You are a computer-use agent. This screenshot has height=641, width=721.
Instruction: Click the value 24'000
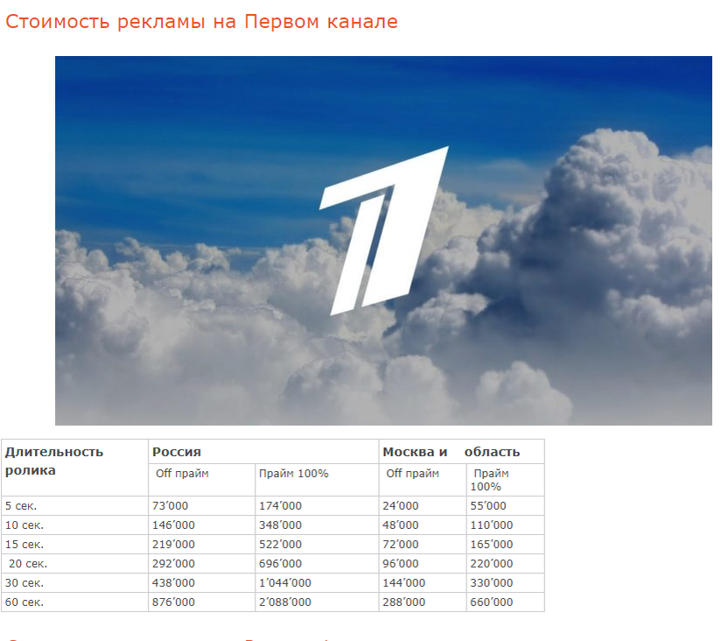[401, 506]
